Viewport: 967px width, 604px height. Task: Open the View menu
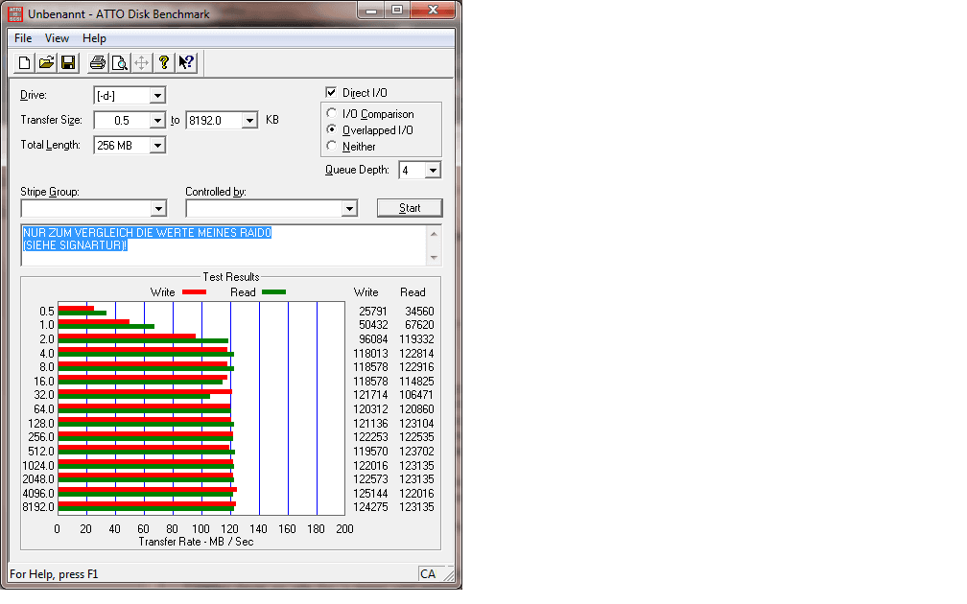(57, 38)
